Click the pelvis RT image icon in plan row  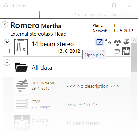126,51
